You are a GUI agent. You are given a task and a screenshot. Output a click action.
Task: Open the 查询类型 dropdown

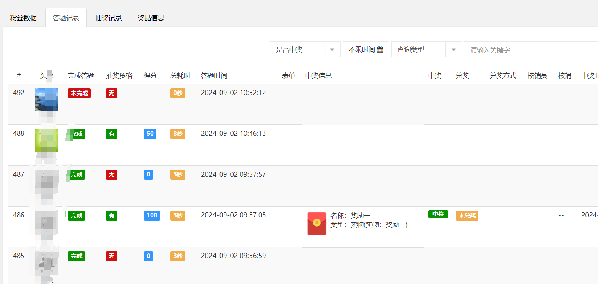426,49
